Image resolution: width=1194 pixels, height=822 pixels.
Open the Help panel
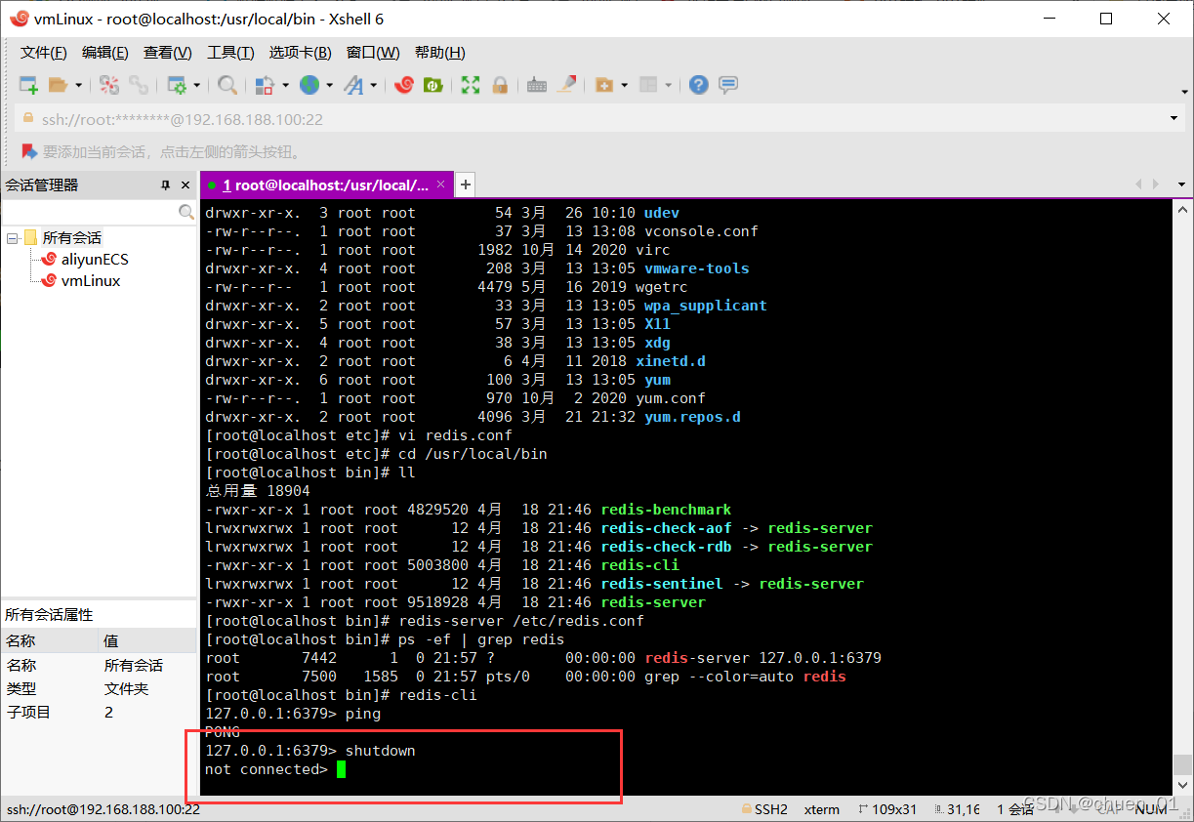698,85
